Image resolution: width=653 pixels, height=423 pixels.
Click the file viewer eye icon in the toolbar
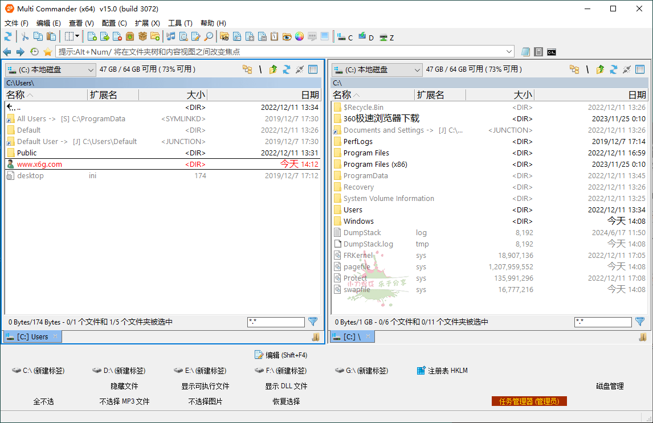tap(287, 37)
